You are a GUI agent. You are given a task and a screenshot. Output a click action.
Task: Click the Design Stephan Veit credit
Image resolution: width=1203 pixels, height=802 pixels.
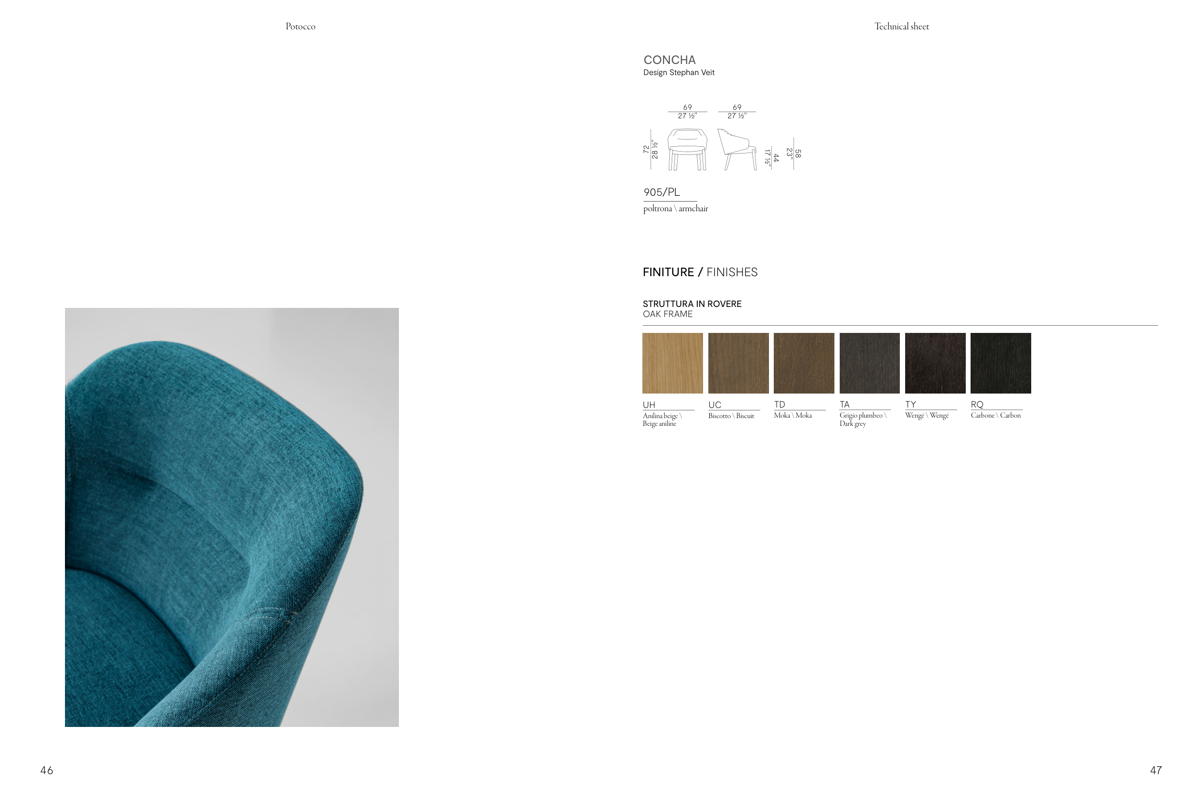point(679,73)
